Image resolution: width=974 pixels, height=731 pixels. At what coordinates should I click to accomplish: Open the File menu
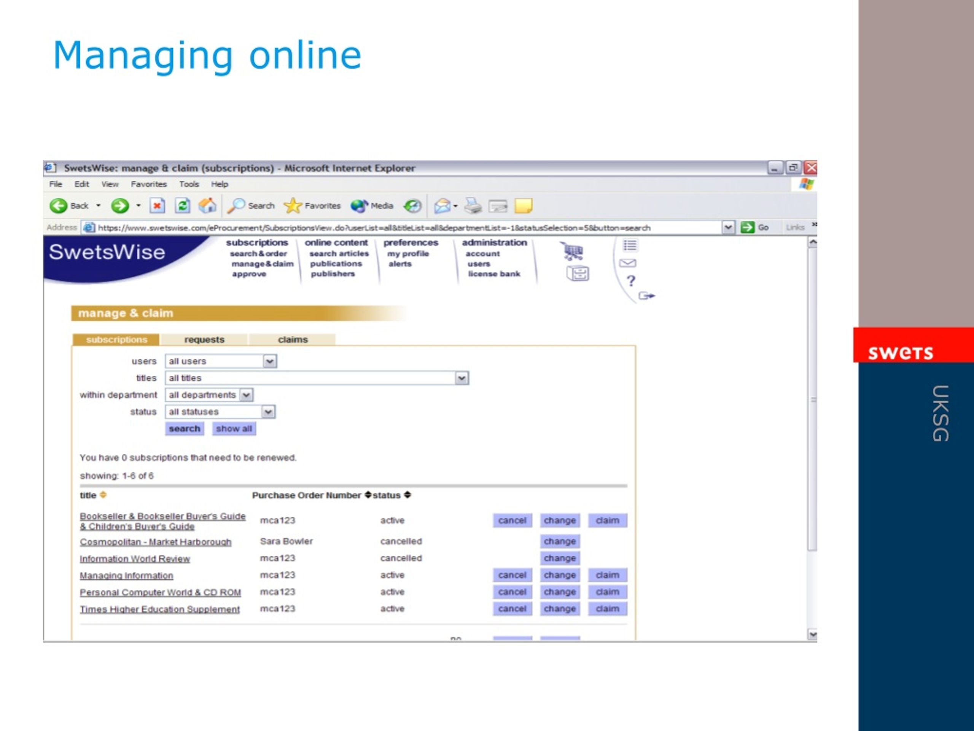point(56,184)
